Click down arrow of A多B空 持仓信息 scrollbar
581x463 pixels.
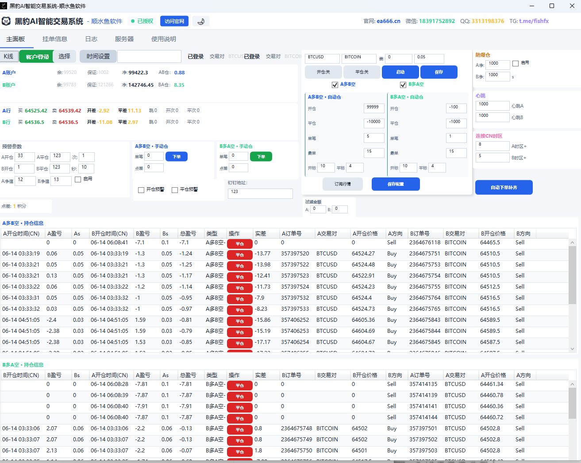tap(572, 349)
